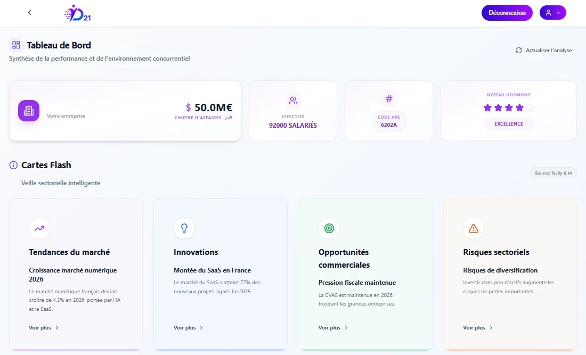Screen dimensions: 586x355
Task: Click the Source: Tavily & IA badge
Action: coord(553,173)
